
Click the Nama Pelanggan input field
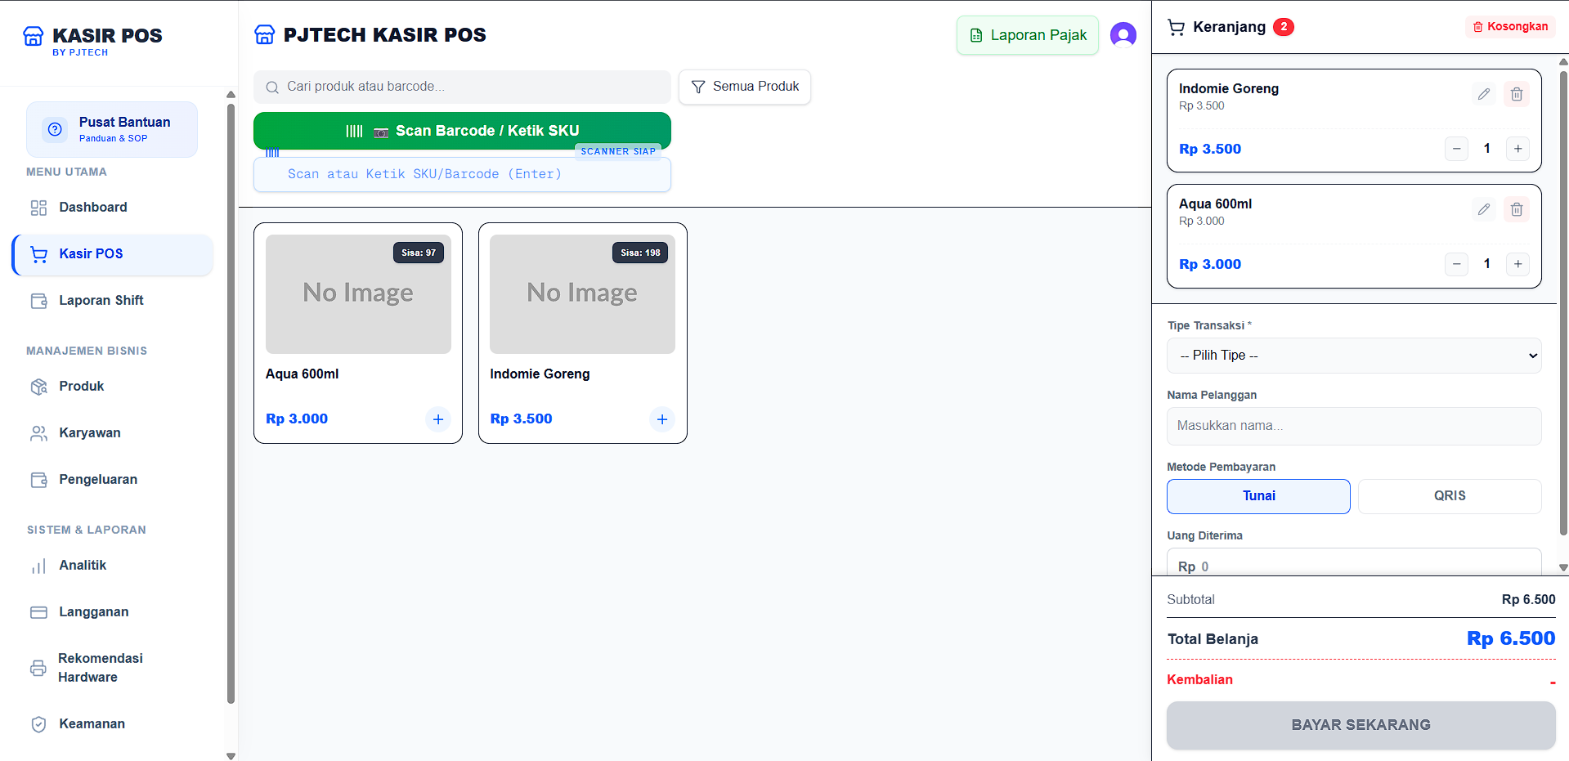(x=1354, y=426)
